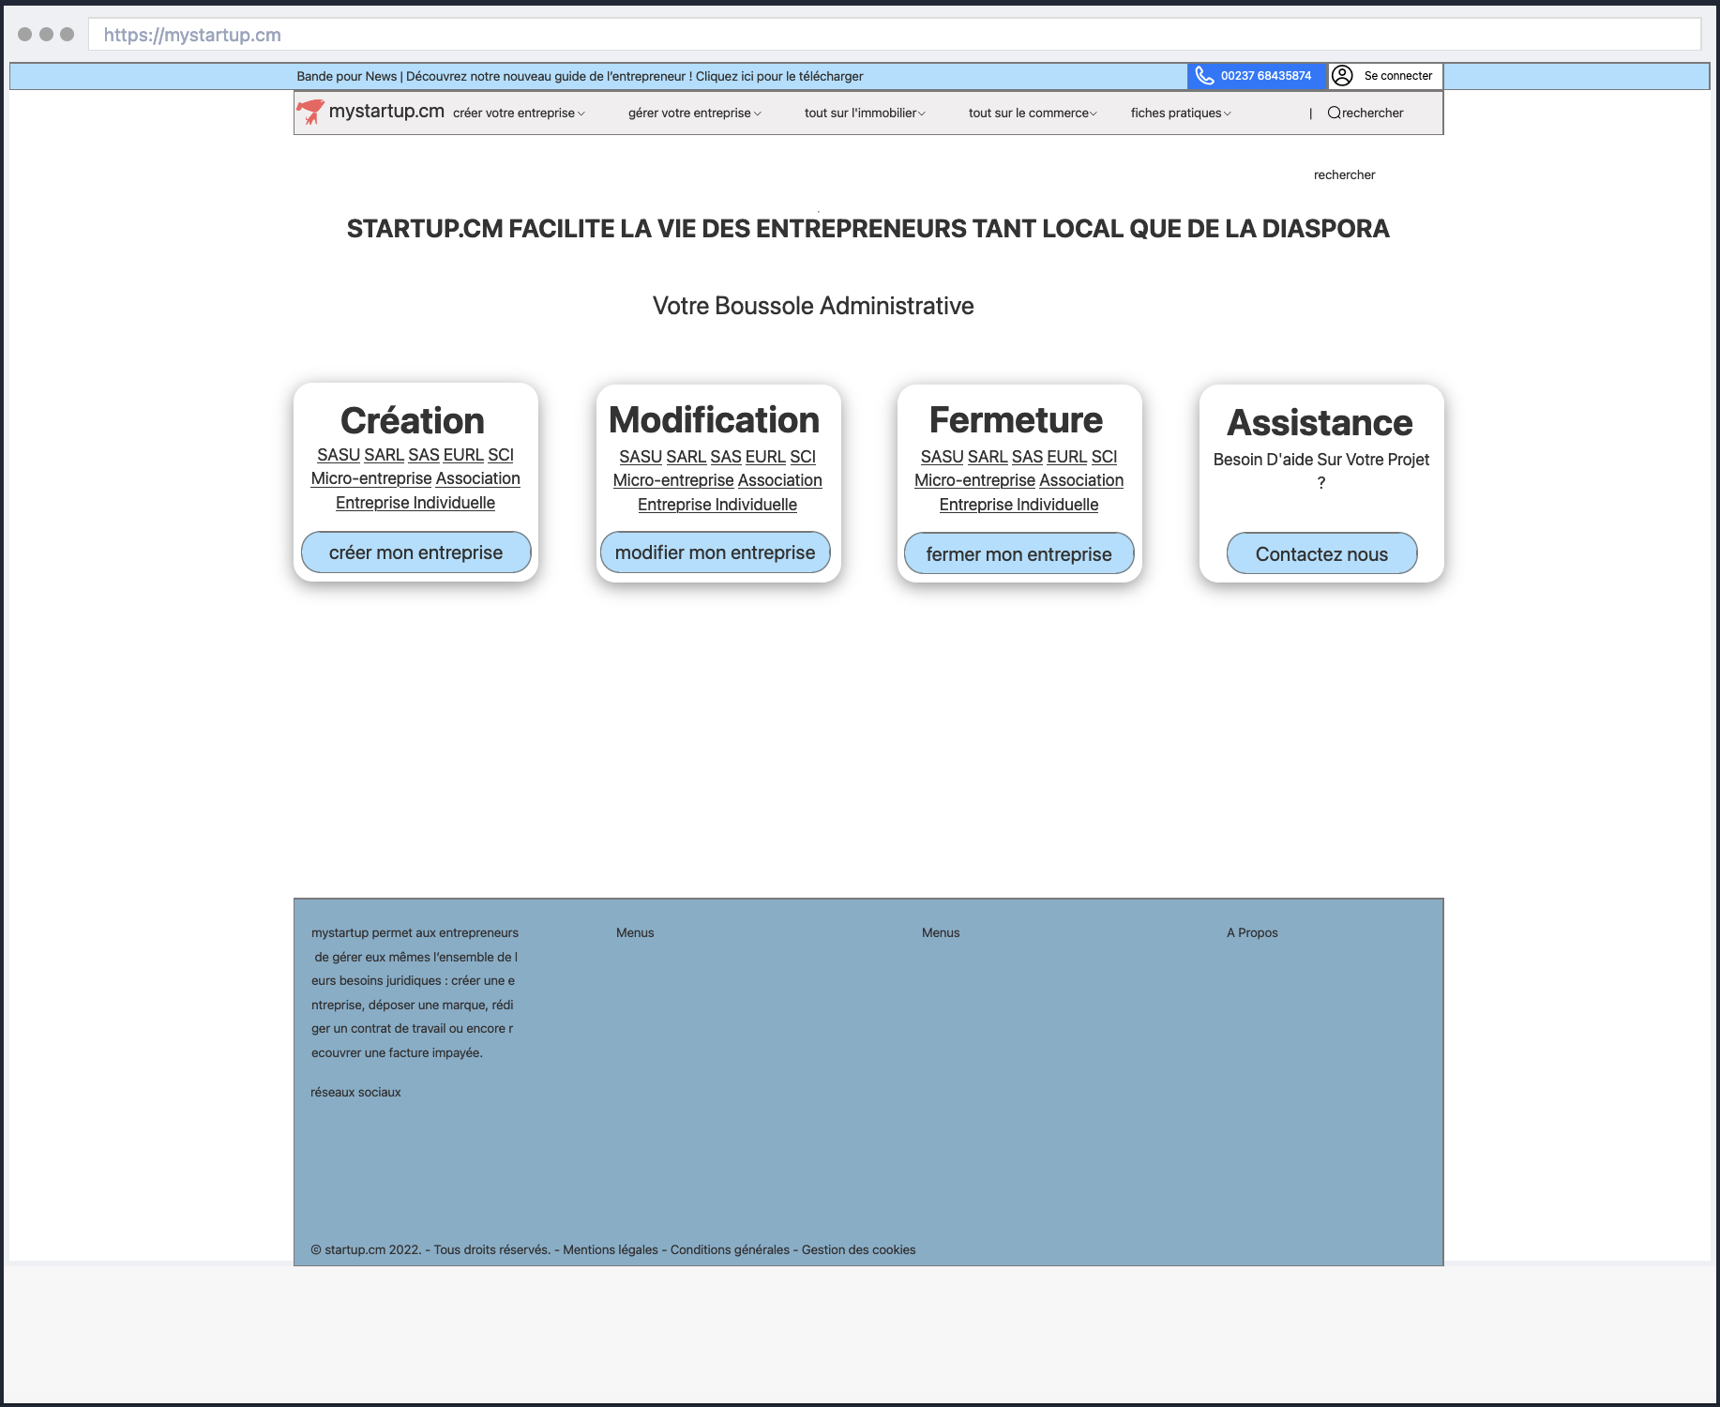
Task: Click "Contactez nous" under Assistance
Action: (x=1320, y=553)
